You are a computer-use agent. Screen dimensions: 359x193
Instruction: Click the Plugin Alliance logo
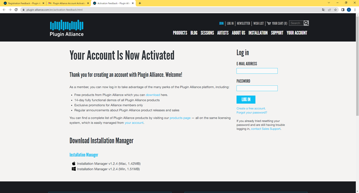tap(66, 28)
